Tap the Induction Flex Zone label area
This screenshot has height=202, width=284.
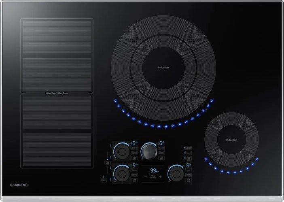(x=57, y=93)
